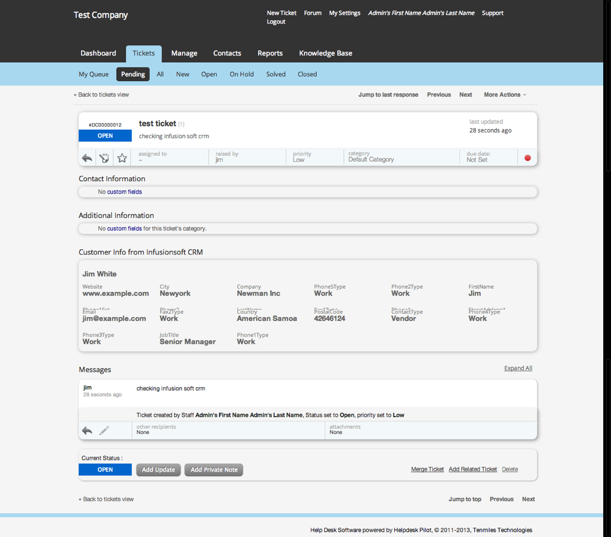Click the OPEN badge next to Current Status

click(x=105, y=469)
